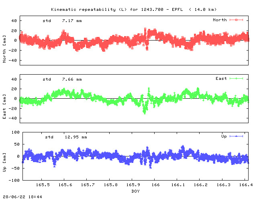Image resolution: width=257 pixels, height=199 pixels.
Task: Click x-axis tick label 166
Action: point(155,185)
